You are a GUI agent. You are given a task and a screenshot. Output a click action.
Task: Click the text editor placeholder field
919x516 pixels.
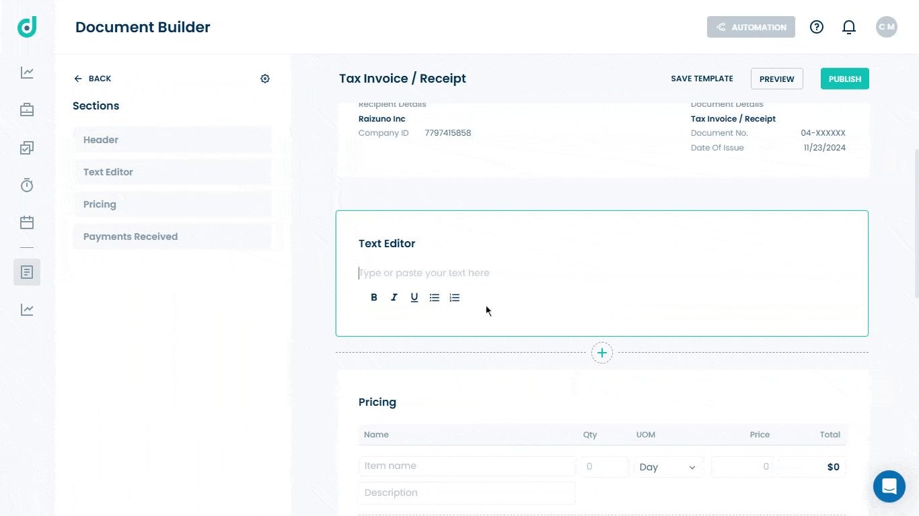(x=424, y=273)
